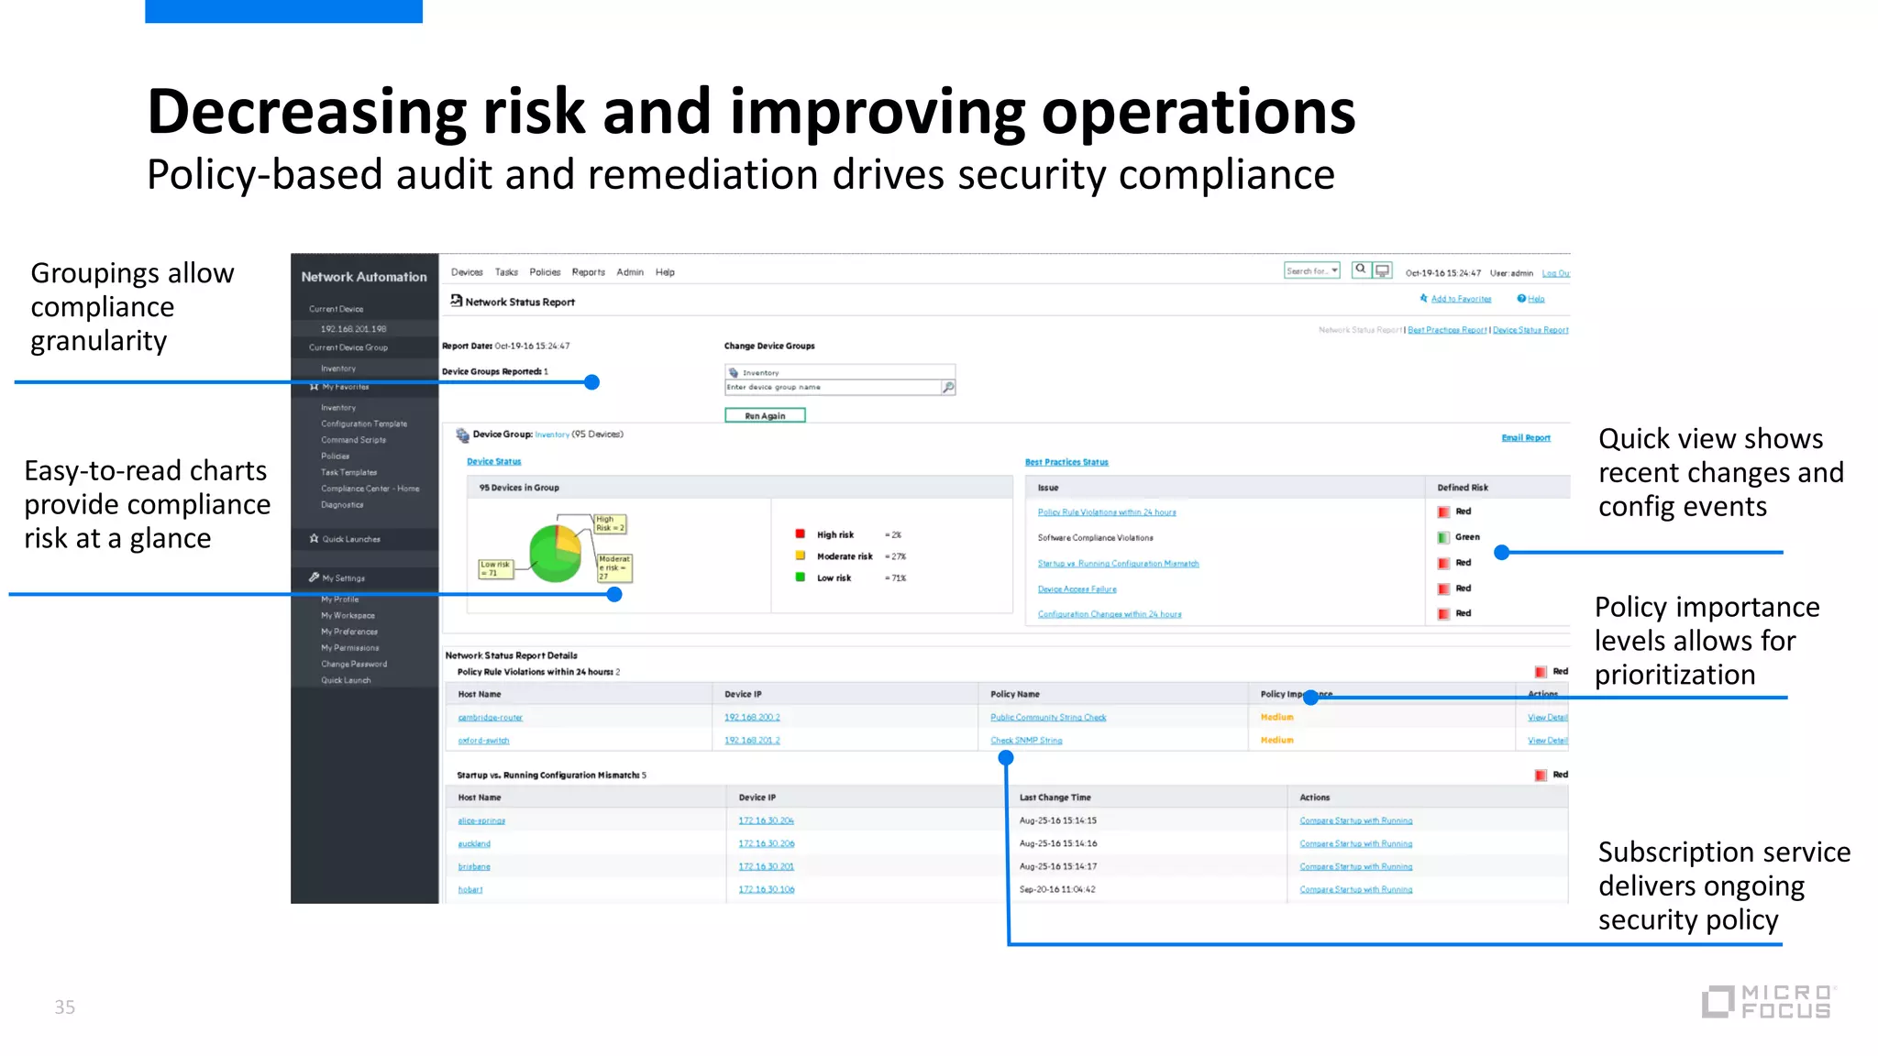Open the Device Status Report link
This screenshot has width=1878, height=1056.
click(x=1530, y=330)
